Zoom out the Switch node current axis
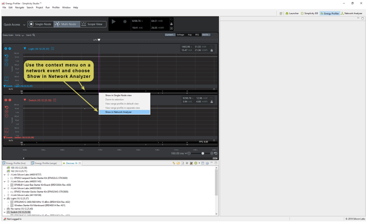The height and width of the screenshot is (223, 366). click(x=7, y=116)
